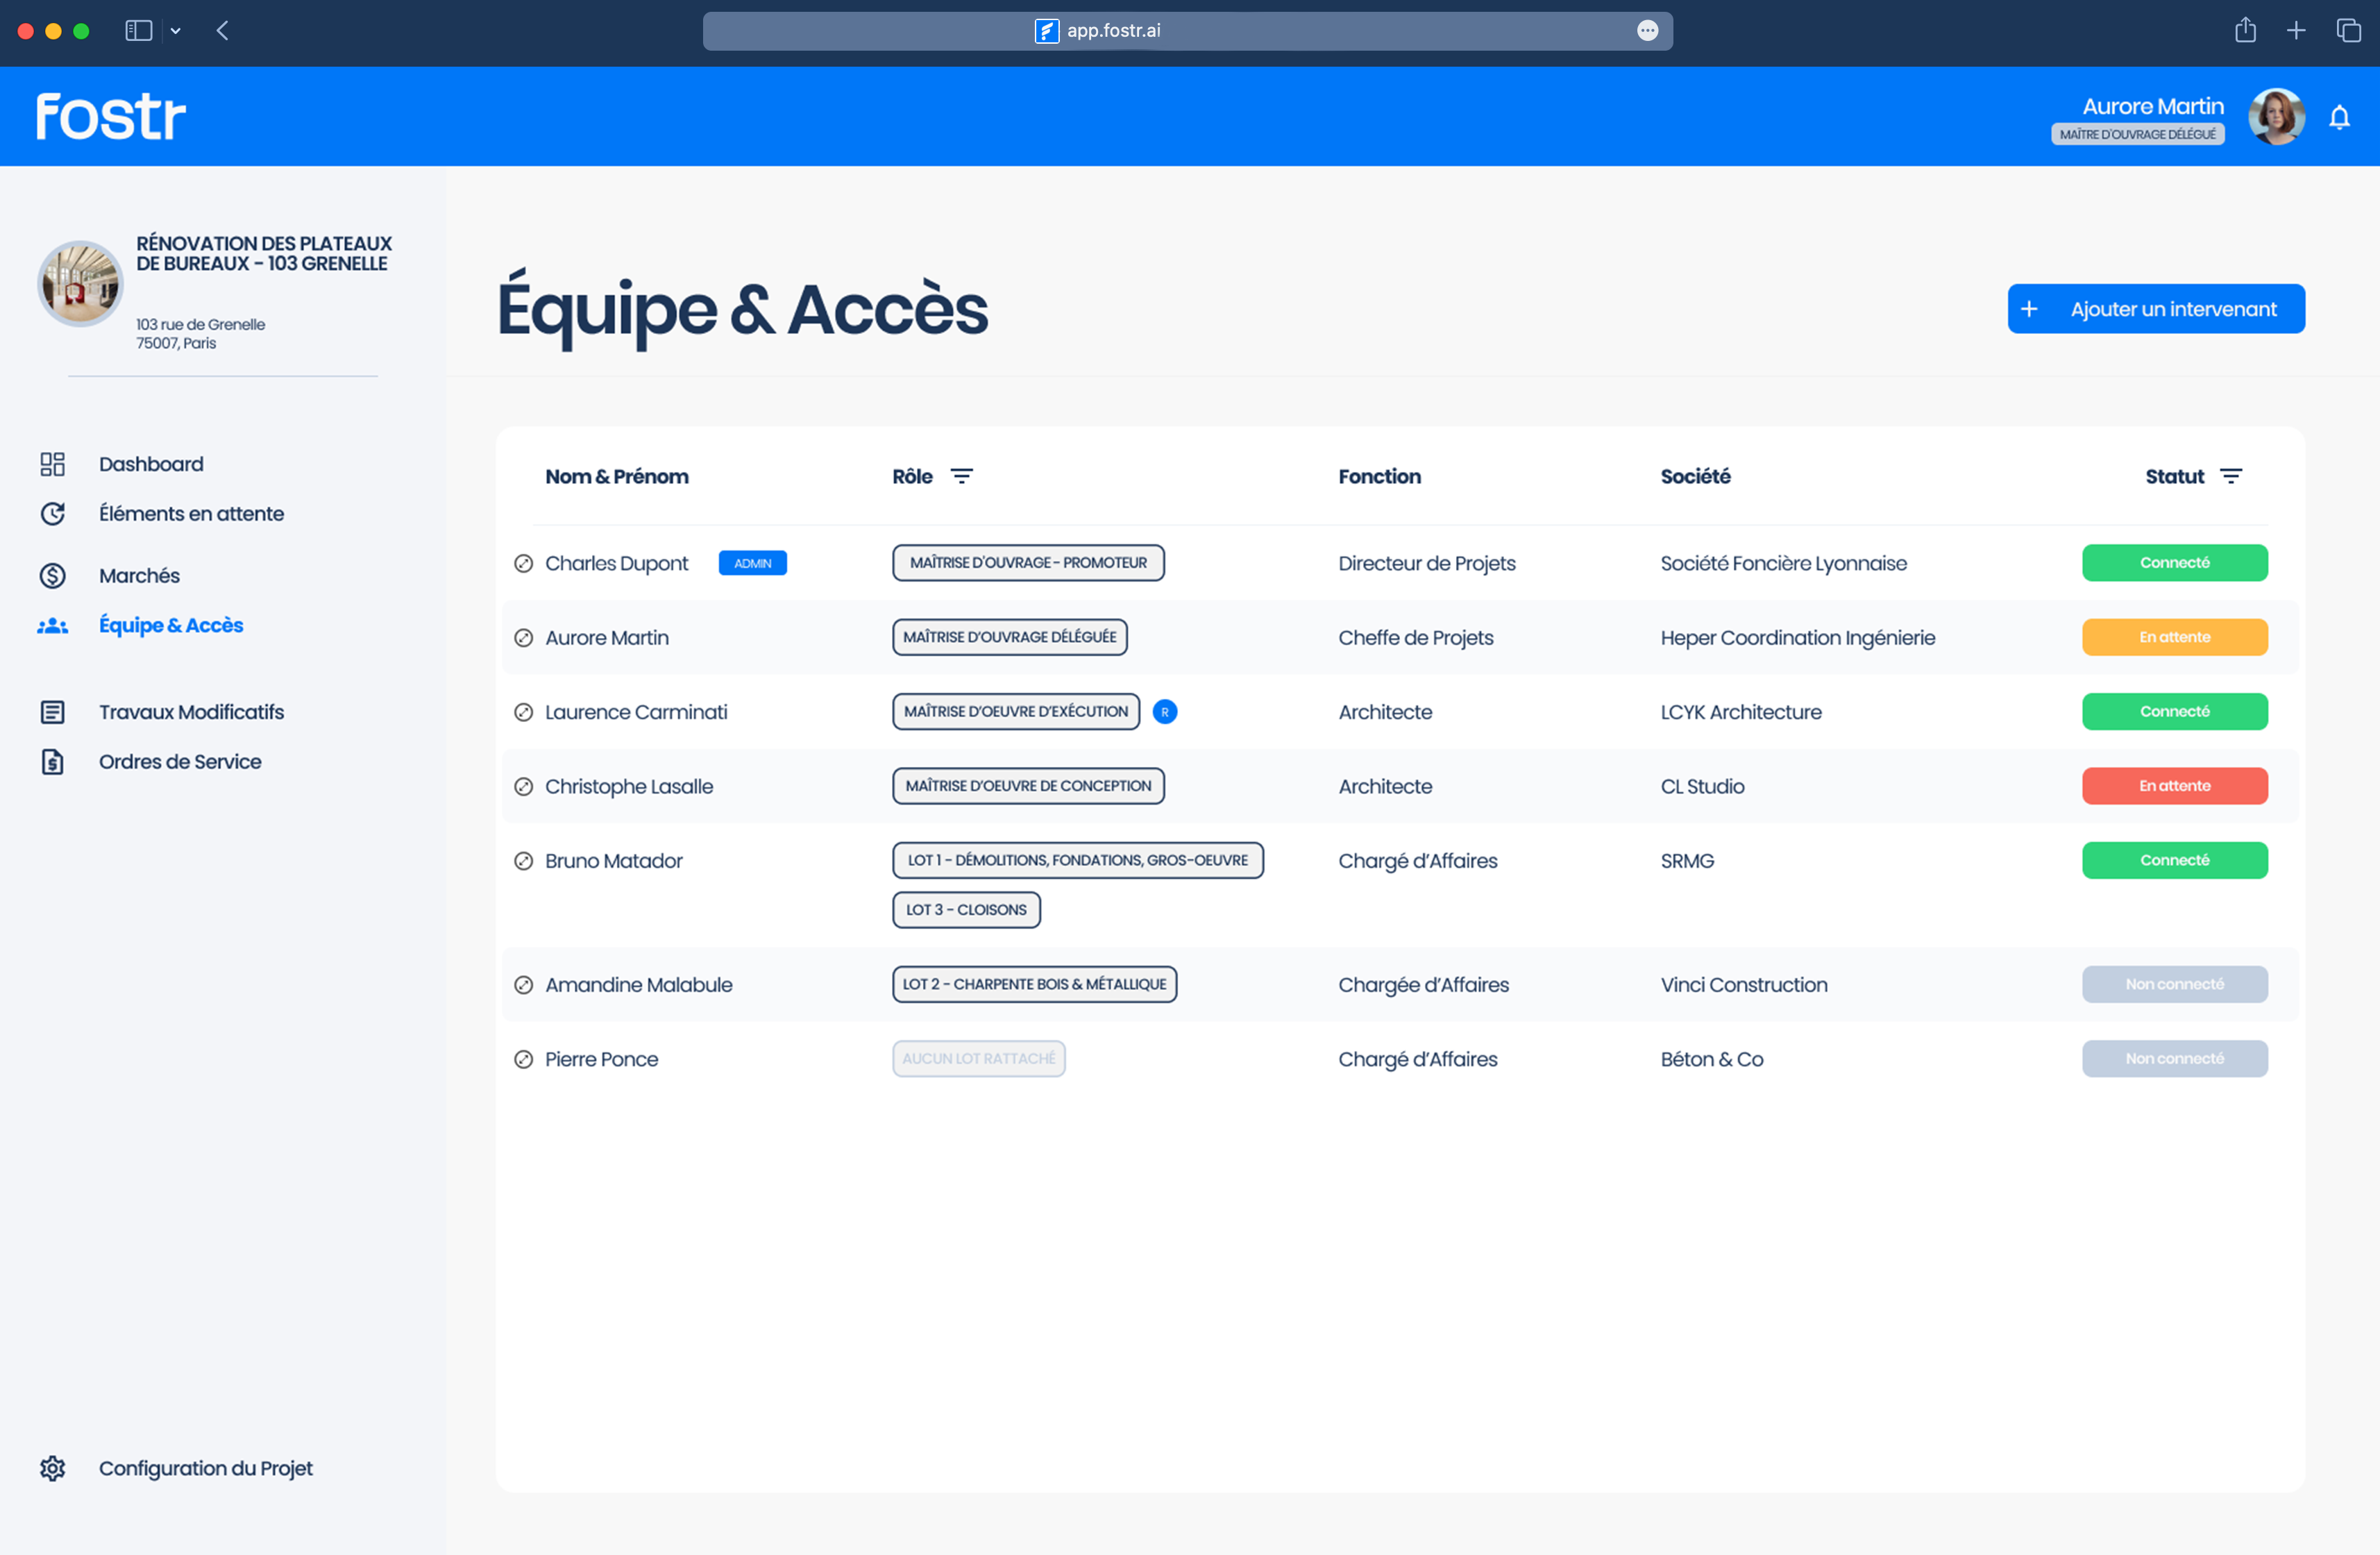Click the Éléments en attente clock icon

pyautogui.click(x=52, y=513)
